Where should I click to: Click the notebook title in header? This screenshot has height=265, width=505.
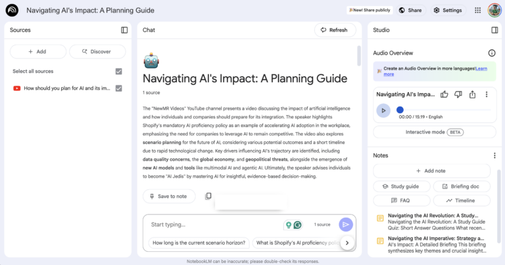click(x=90, y=11)
